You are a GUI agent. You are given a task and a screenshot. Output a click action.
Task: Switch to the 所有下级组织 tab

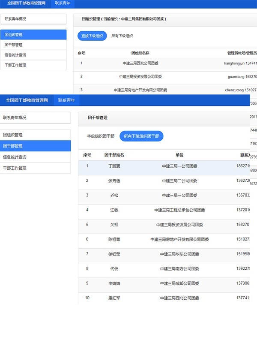click(122, 36)
